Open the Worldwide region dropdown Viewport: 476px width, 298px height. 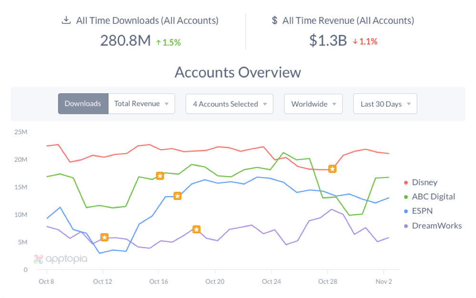[313, 104]
